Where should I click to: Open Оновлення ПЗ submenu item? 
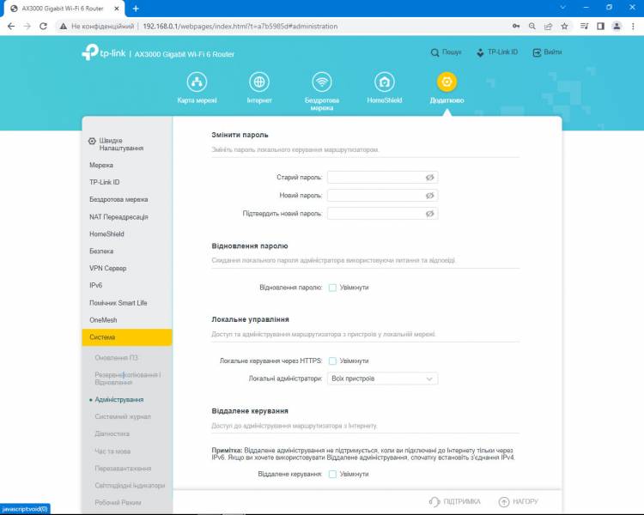pyautogui.click(x=116, y=358)
